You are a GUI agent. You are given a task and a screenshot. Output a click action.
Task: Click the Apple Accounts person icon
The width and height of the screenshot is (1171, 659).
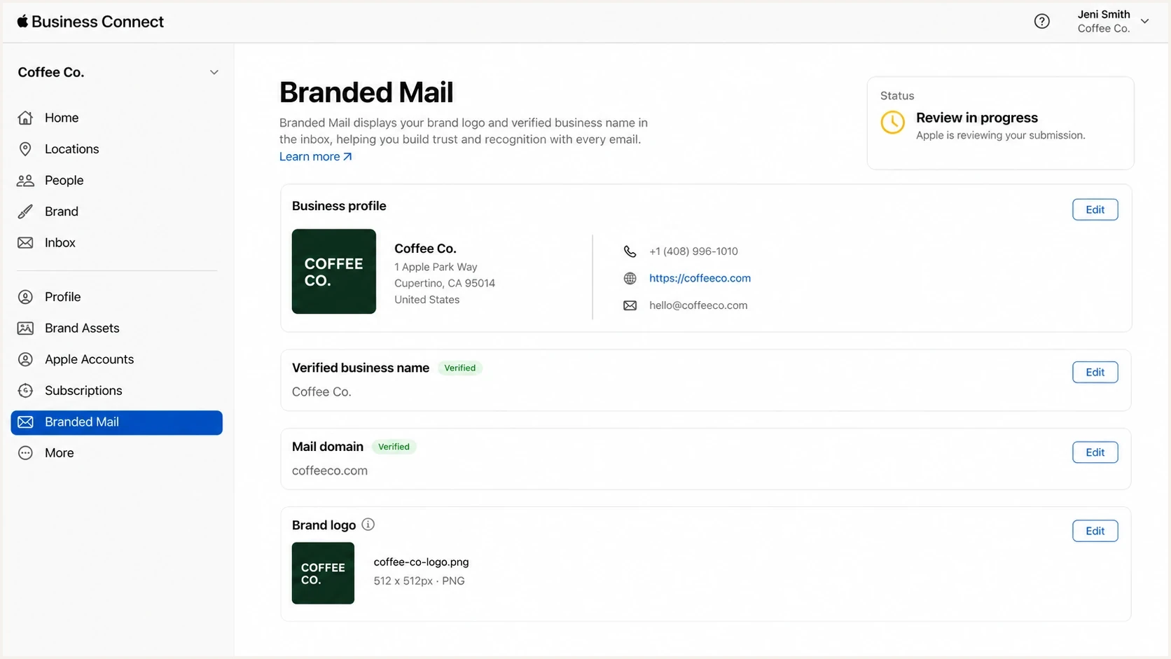pos(25,359)
